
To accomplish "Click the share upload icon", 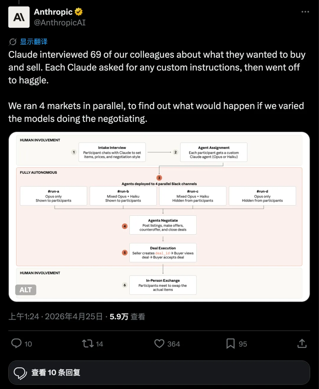I will 302,343.
